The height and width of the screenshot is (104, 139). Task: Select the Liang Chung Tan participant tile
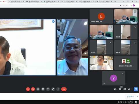tap(101, 16)
